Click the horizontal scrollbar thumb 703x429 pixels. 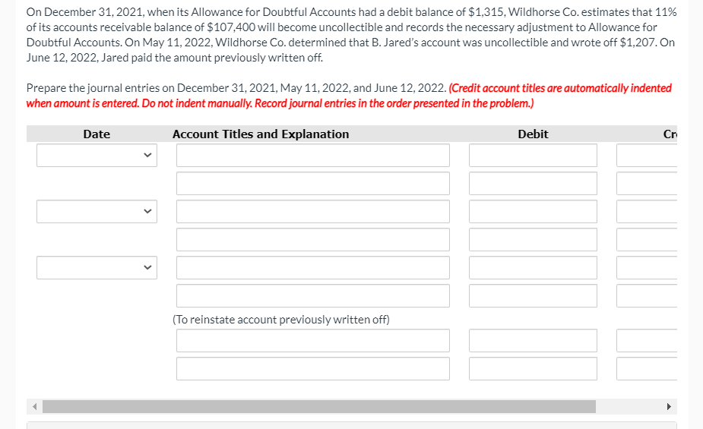319,407
